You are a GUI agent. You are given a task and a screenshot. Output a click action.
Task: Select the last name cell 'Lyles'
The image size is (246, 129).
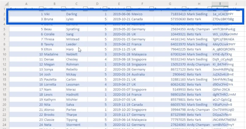point(76,19)
